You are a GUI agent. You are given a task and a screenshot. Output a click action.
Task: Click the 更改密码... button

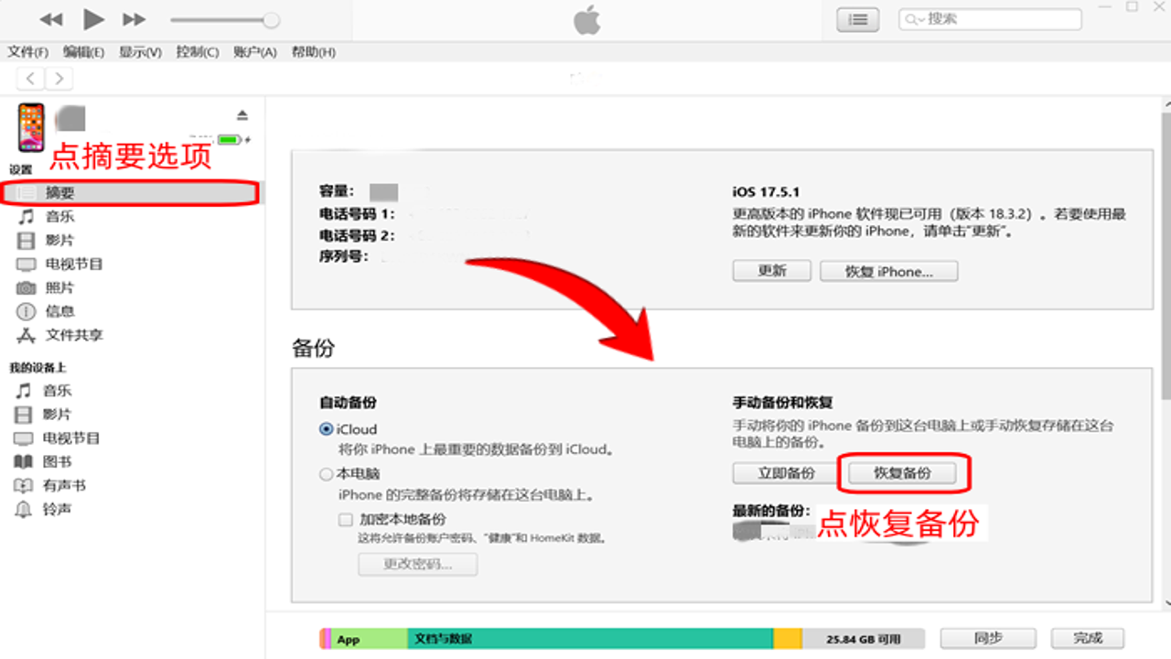[418, 564]
